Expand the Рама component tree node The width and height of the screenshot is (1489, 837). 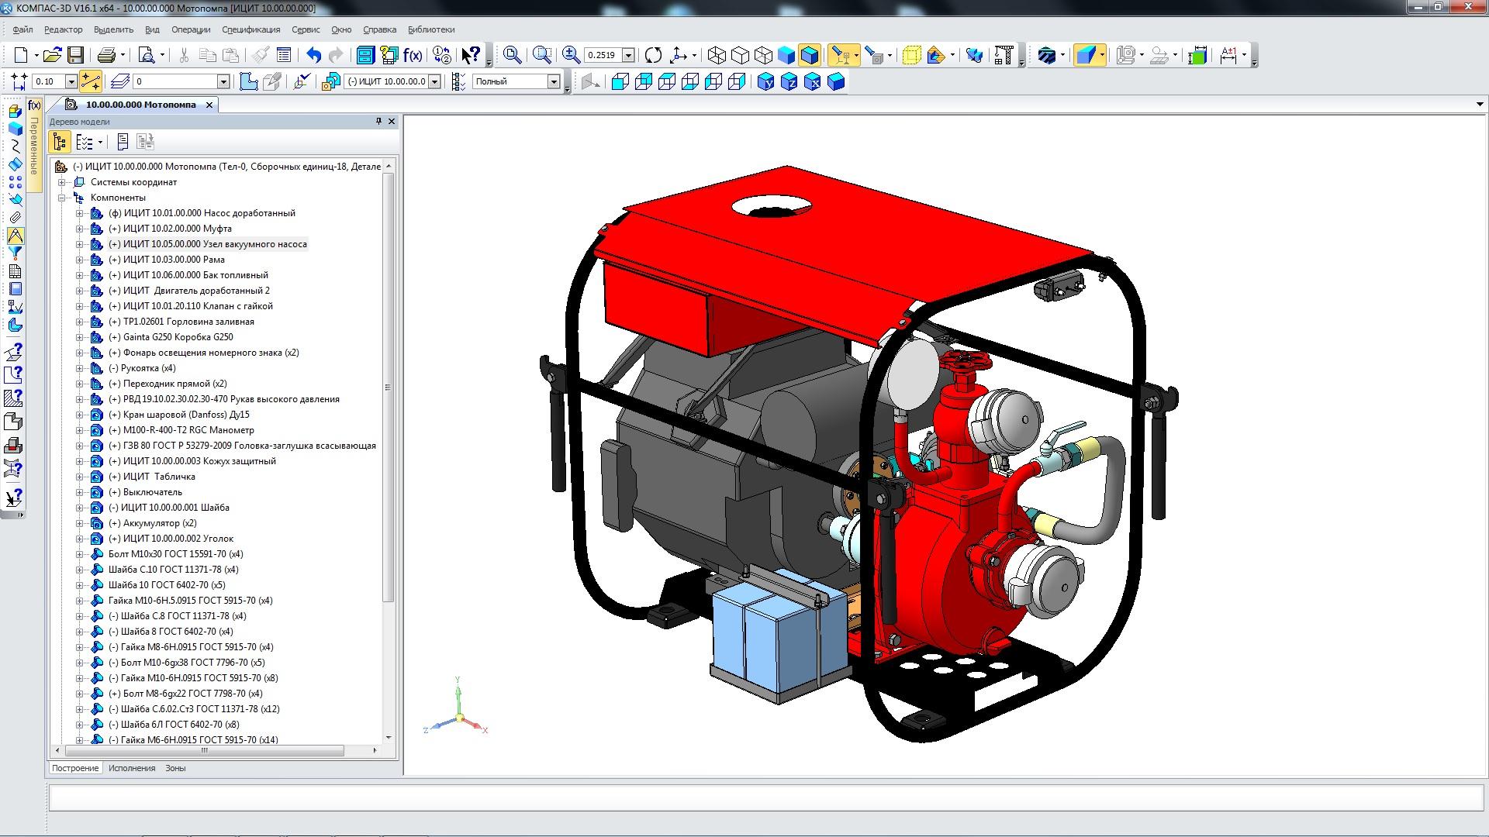coord(79,260)
